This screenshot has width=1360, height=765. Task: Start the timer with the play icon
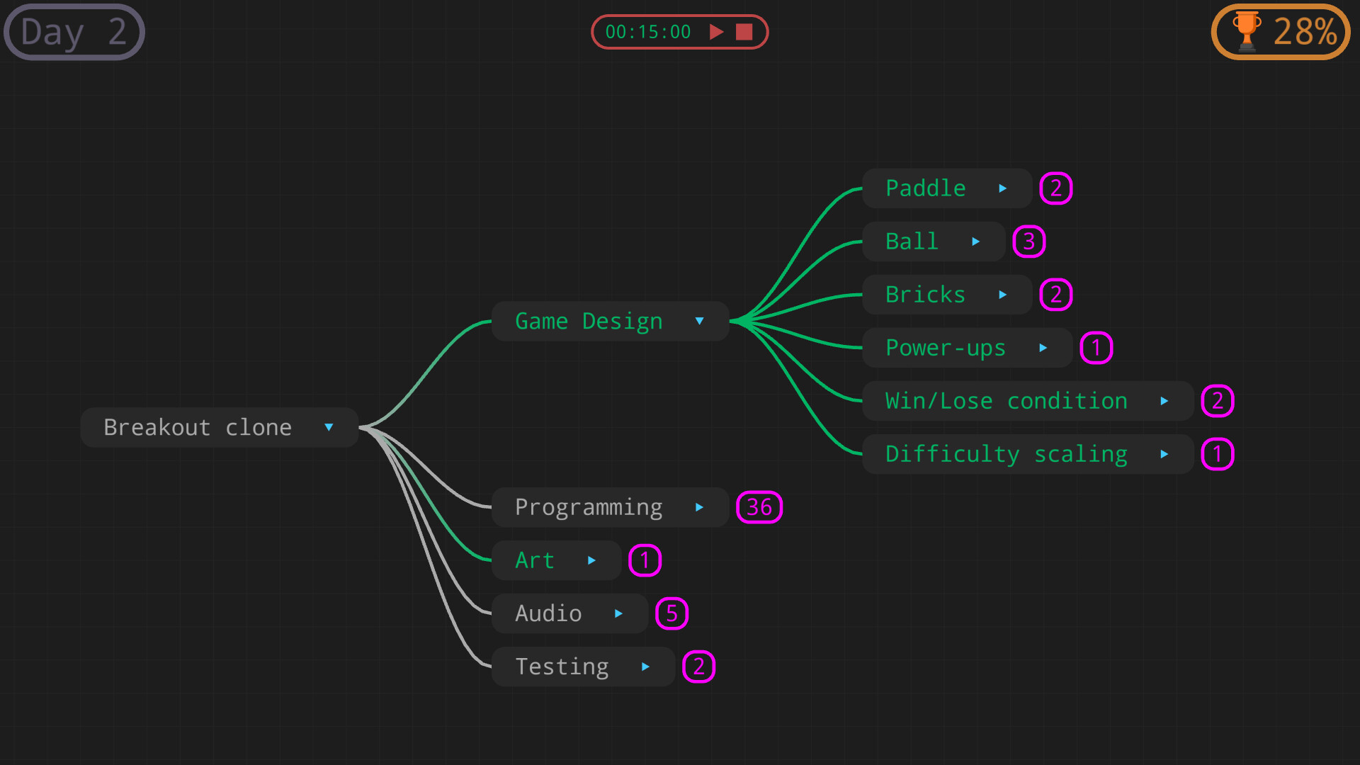point(717,32)
